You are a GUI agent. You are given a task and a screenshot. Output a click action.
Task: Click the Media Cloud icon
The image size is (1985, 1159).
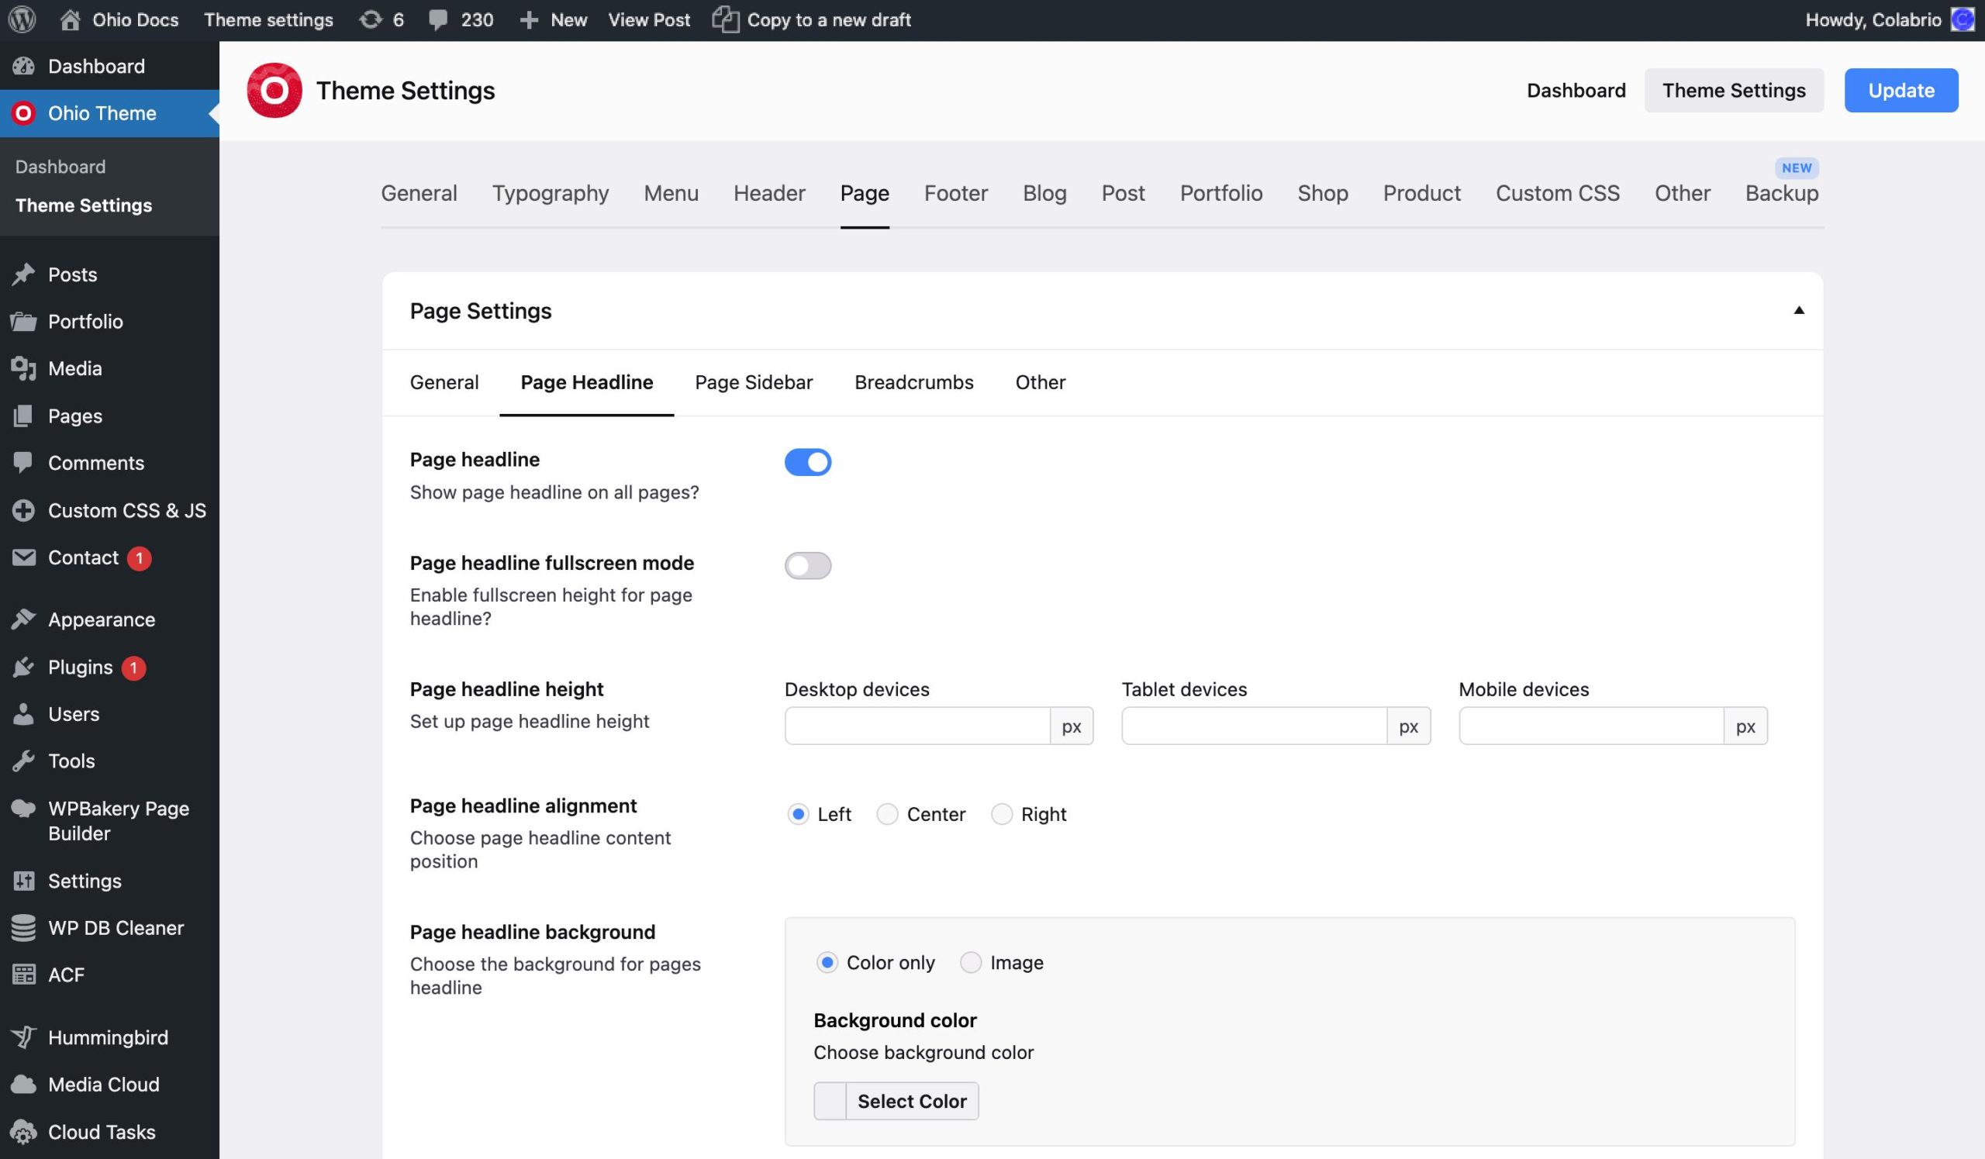[x=23, y=1085]
